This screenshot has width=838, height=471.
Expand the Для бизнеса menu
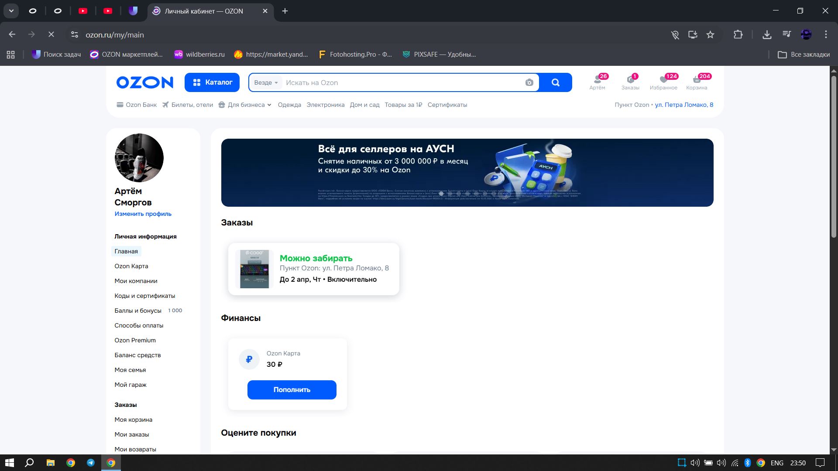[246, 105]
